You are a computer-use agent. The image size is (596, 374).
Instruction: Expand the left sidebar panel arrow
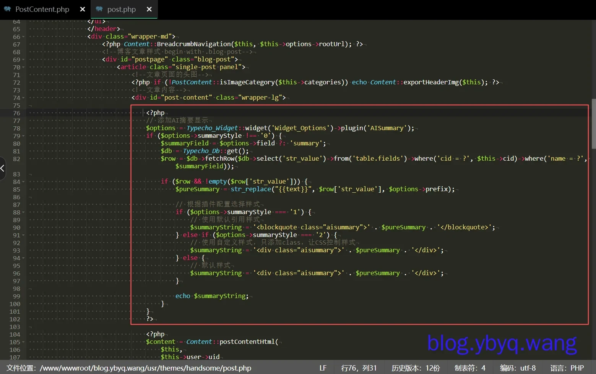click(3, 168)
